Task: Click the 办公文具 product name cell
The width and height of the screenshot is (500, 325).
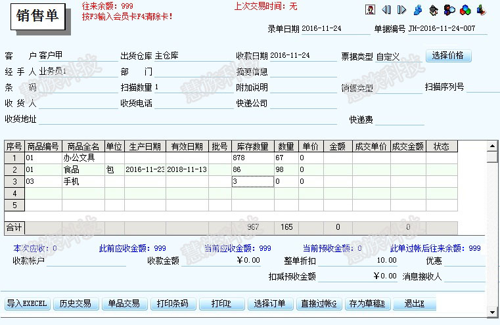Action: (x=83, y=158)
